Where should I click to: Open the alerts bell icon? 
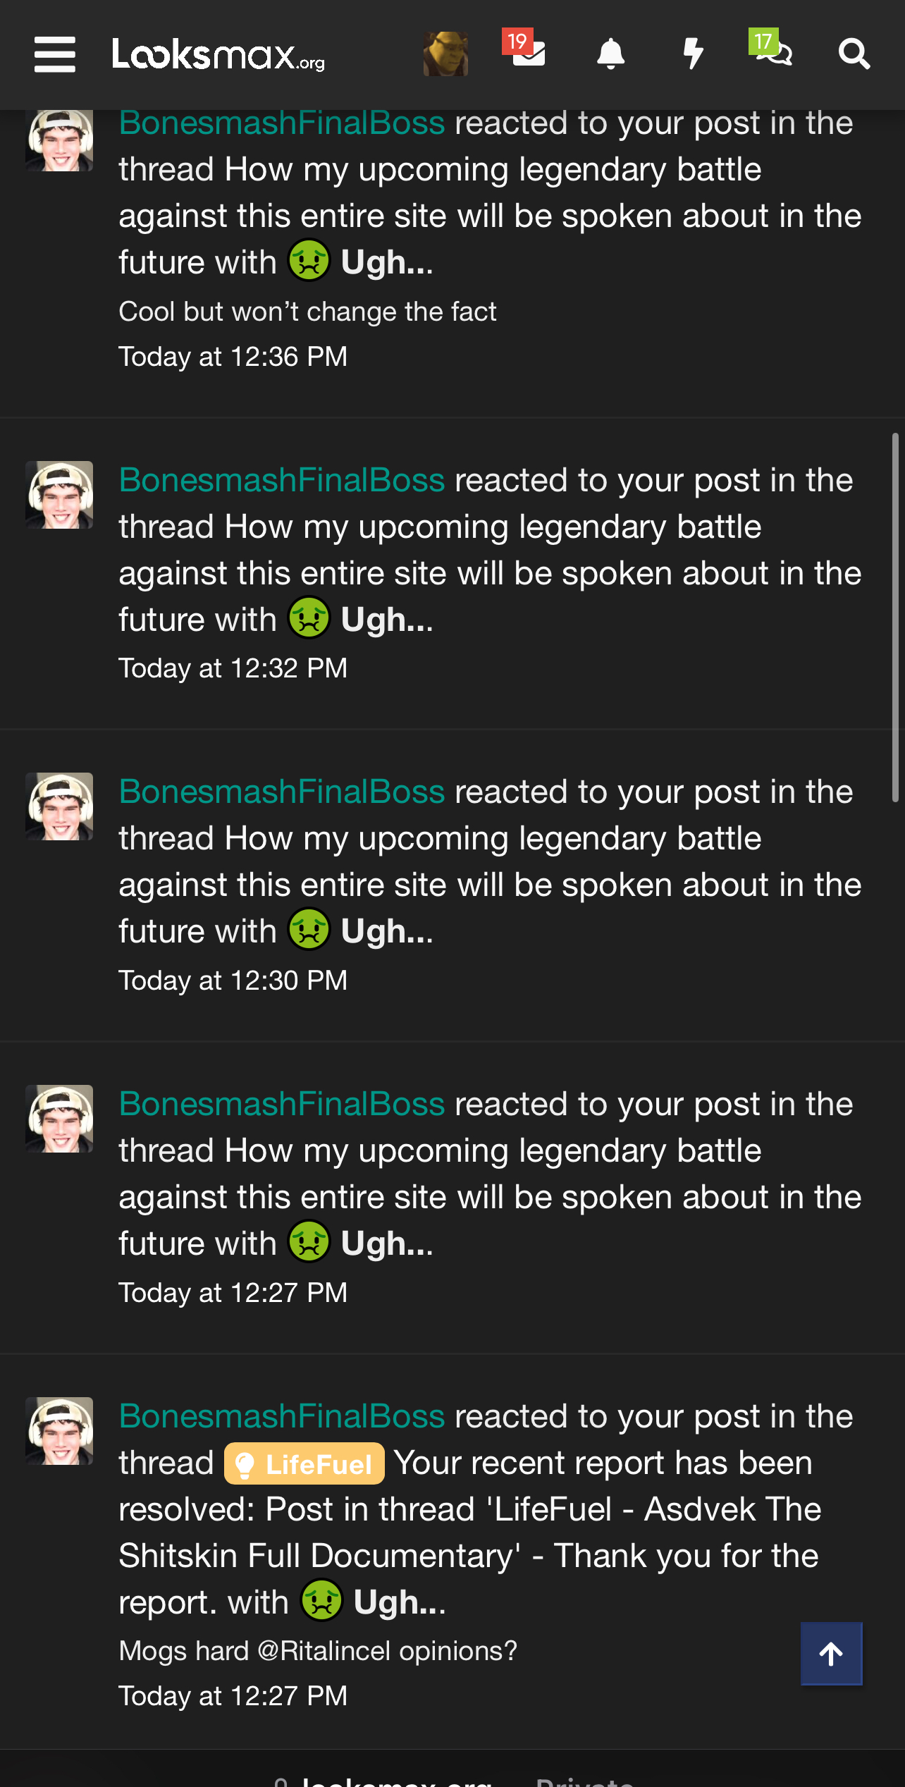610,54
